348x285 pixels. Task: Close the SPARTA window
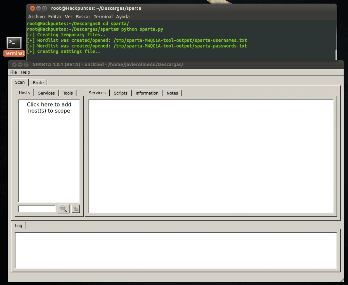coord(14,64)
